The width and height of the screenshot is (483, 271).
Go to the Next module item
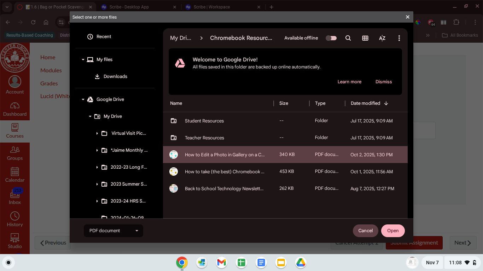462,243
